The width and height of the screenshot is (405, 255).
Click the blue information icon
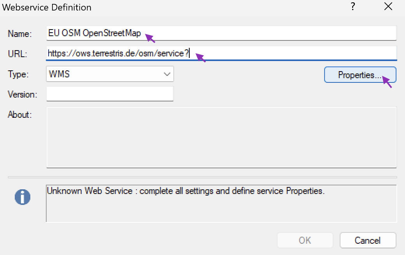pyautogui.click(x=23, y=197)
